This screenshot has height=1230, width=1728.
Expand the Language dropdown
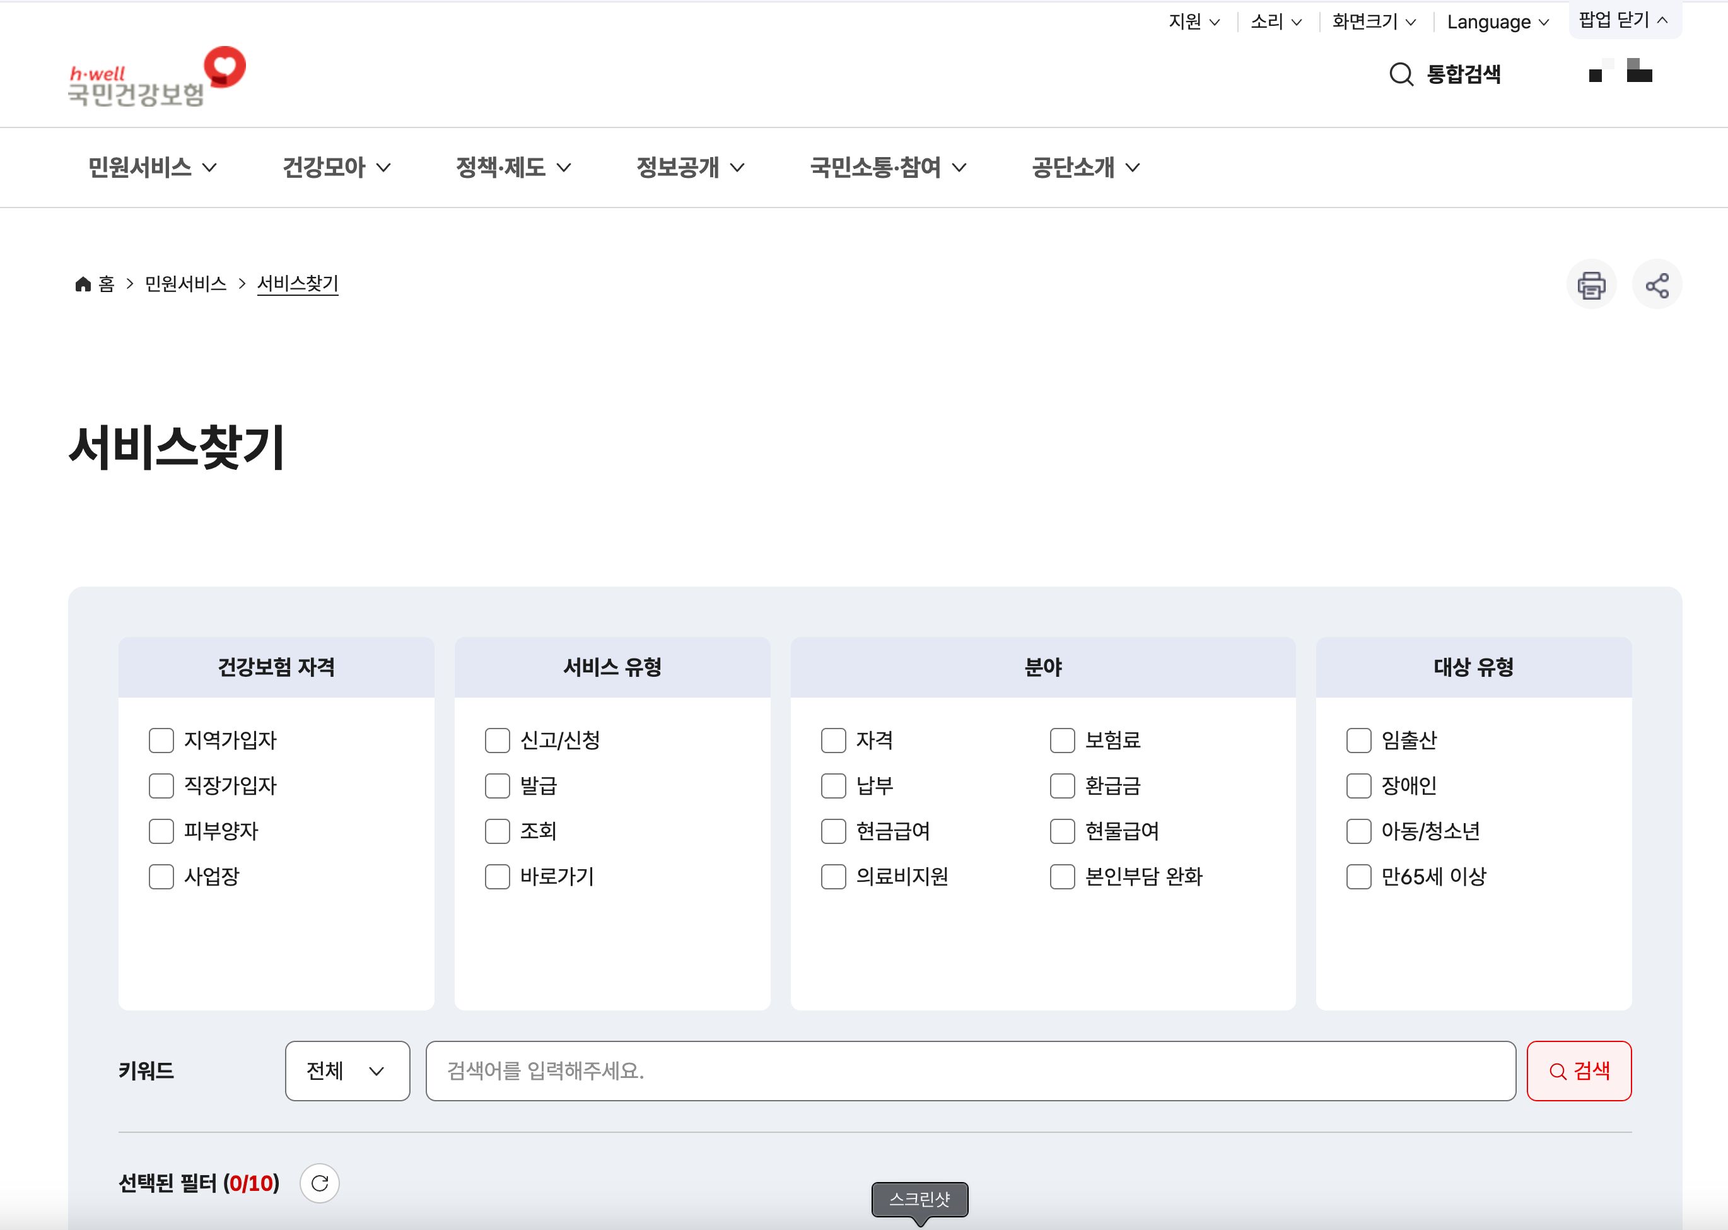pyautogui.click(x=1497, y=22)
